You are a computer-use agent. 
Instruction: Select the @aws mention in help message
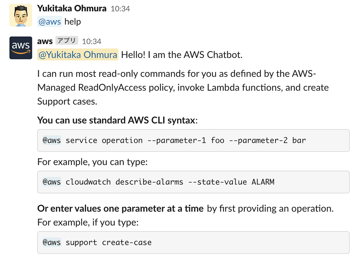pyautogui.click(x=50, y=22)
